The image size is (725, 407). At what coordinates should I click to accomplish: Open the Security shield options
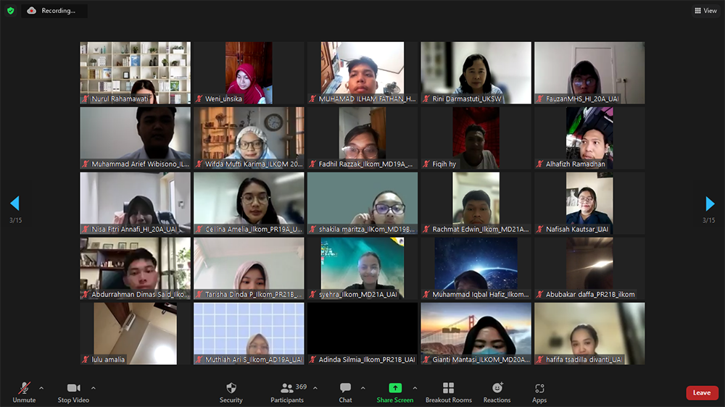[231, 393]
